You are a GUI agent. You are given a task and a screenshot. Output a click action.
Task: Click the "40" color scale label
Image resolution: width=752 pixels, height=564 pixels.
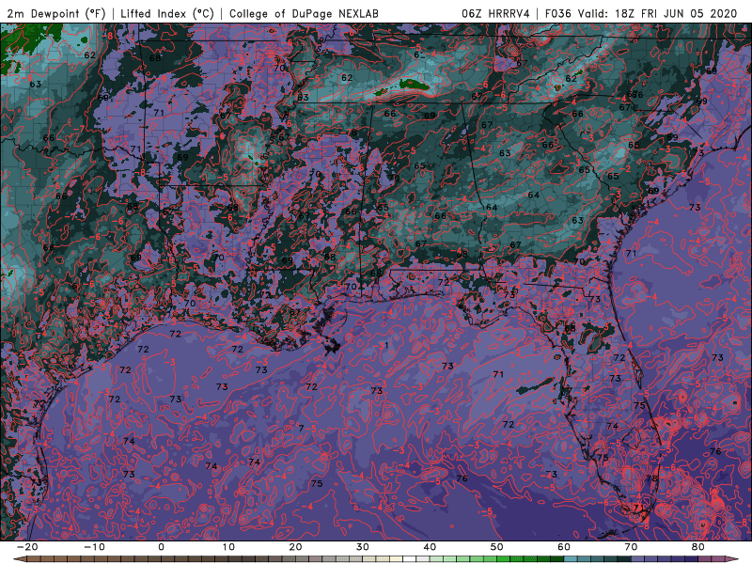point(430,547)
